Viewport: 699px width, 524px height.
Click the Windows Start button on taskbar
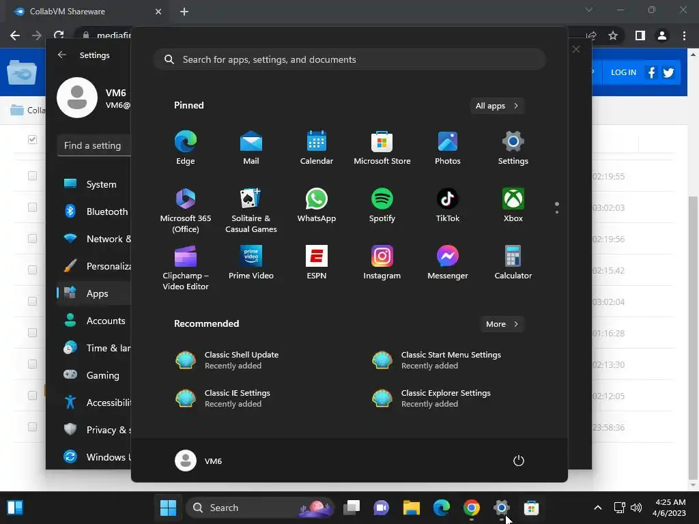(168, 508)
